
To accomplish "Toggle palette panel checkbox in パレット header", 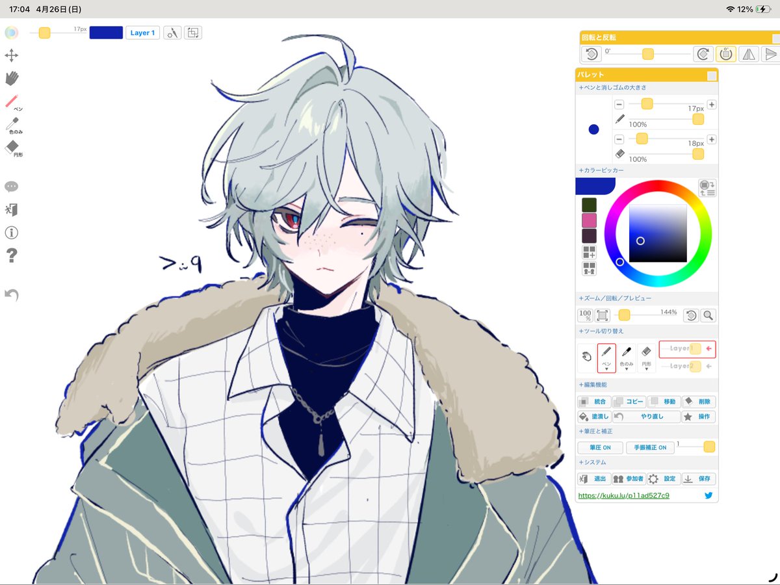I will pyautogui.click(x=712, y=75).
